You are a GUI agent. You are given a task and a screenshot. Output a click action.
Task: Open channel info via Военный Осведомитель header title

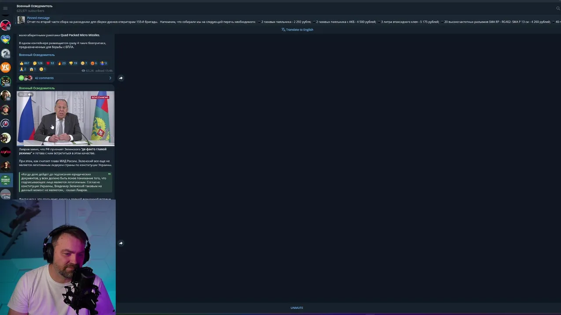[35, 6]
